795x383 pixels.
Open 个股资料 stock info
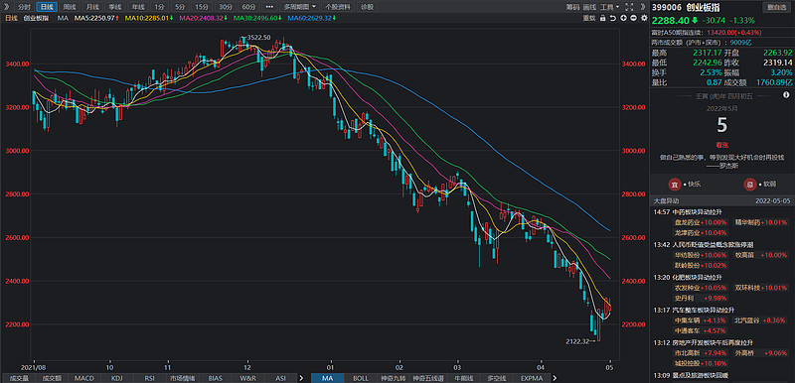[x=338, y=7]
